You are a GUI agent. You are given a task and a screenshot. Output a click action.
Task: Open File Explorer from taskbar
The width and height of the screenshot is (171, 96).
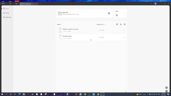24,94
